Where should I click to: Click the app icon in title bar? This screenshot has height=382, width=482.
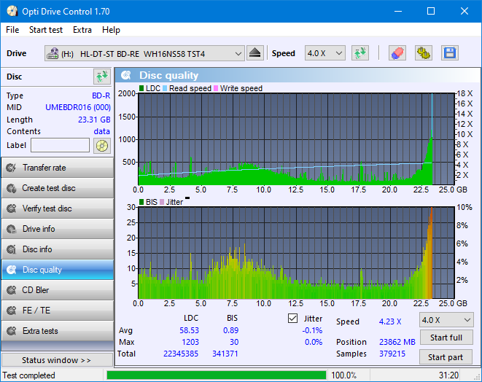click(12, 12)
